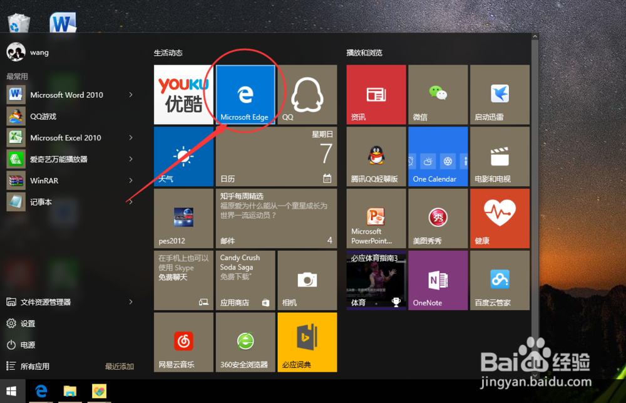The width and height of the screenshot is (626, 403).
Task: Launch the 微信 WeChat tile
Action: pos(438,95)
